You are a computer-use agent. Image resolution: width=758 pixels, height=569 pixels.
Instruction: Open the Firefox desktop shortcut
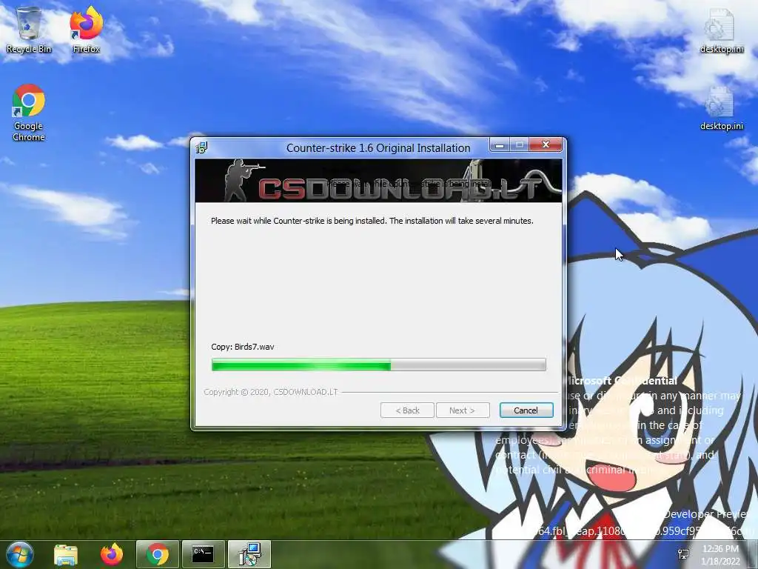point(86,30)
